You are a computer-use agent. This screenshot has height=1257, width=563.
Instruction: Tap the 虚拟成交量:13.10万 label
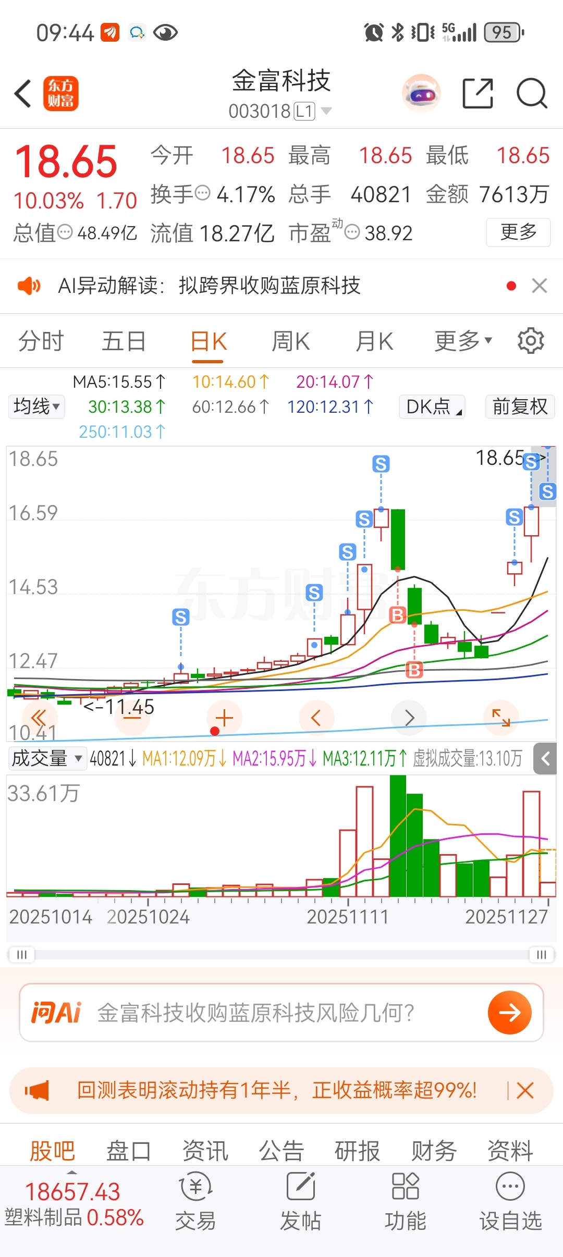[467, 758]
